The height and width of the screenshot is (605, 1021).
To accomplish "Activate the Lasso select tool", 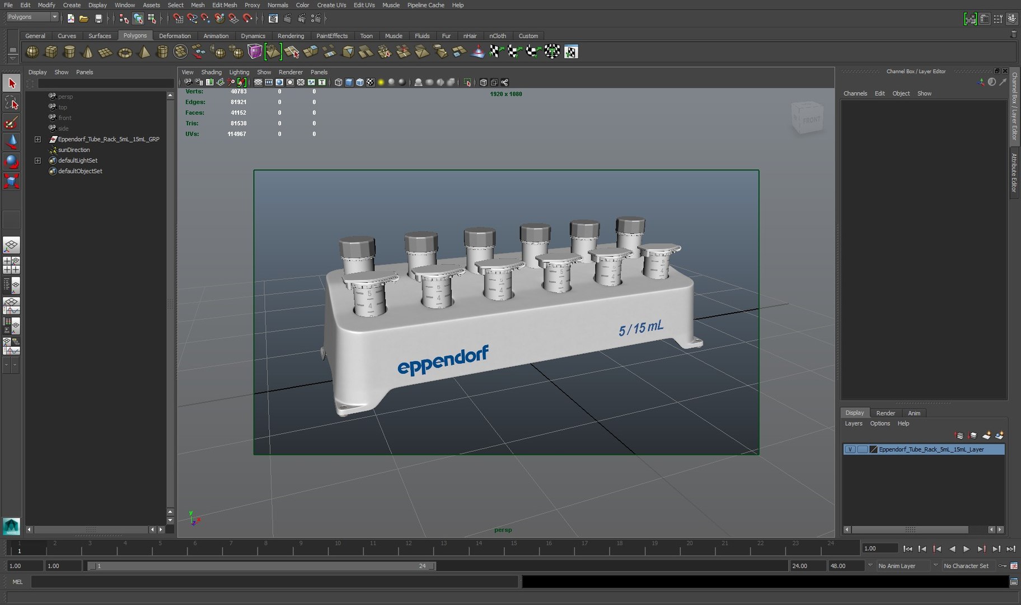I will pyautogui.click(x=11, y=103).
